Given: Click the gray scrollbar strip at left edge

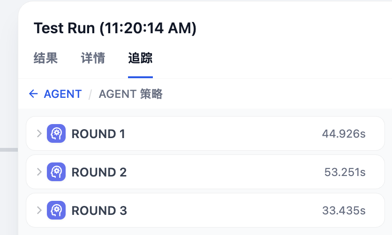Looking at the screenshot, I should (x=9, y=150).
